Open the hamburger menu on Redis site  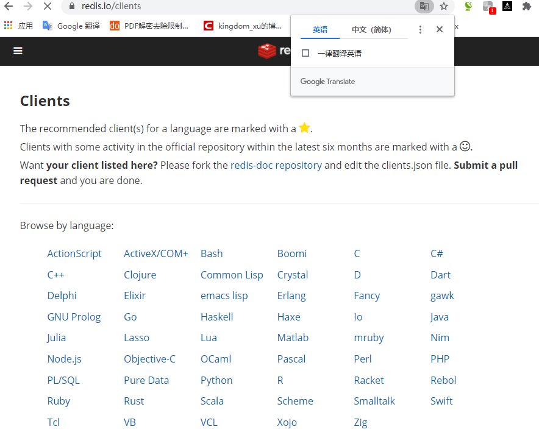[x=18, y=51]
